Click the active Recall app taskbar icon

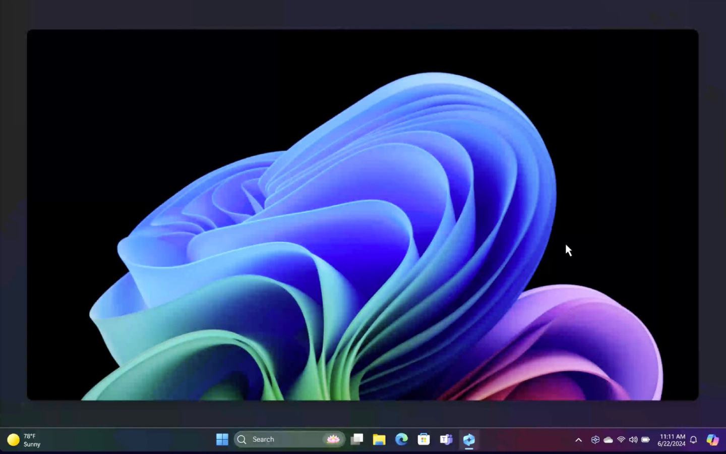click(x=469, y=439)
